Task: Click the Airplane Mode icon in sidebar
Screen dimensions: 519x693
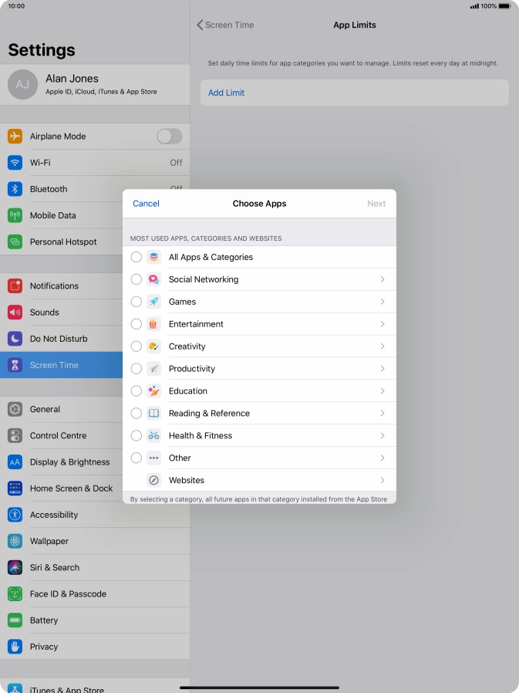Action: pyautogui.click(x=15, y=136)
